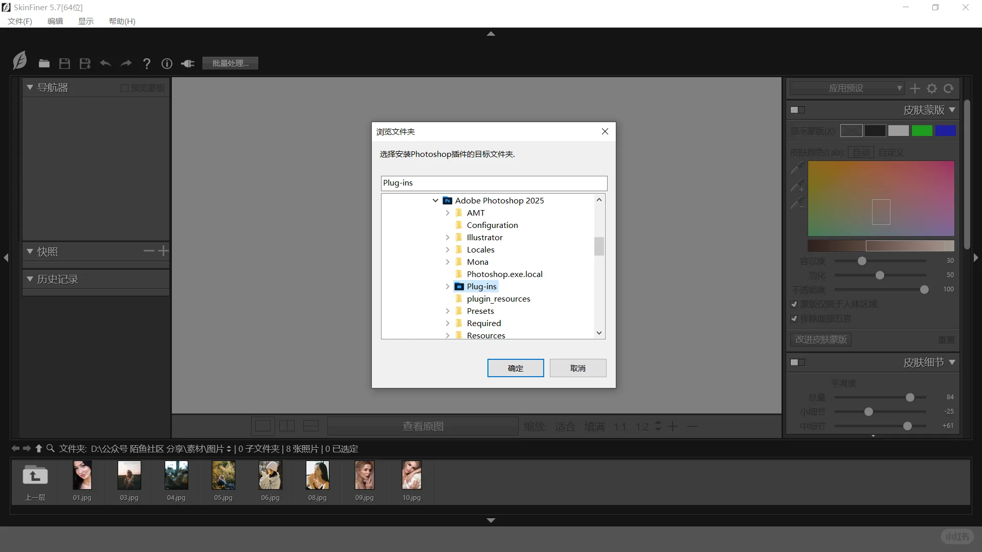This screenshot has width=982, height=552.
Task: Toggle the preview mask checkbox in navigator
Action: tap(124, 88)
